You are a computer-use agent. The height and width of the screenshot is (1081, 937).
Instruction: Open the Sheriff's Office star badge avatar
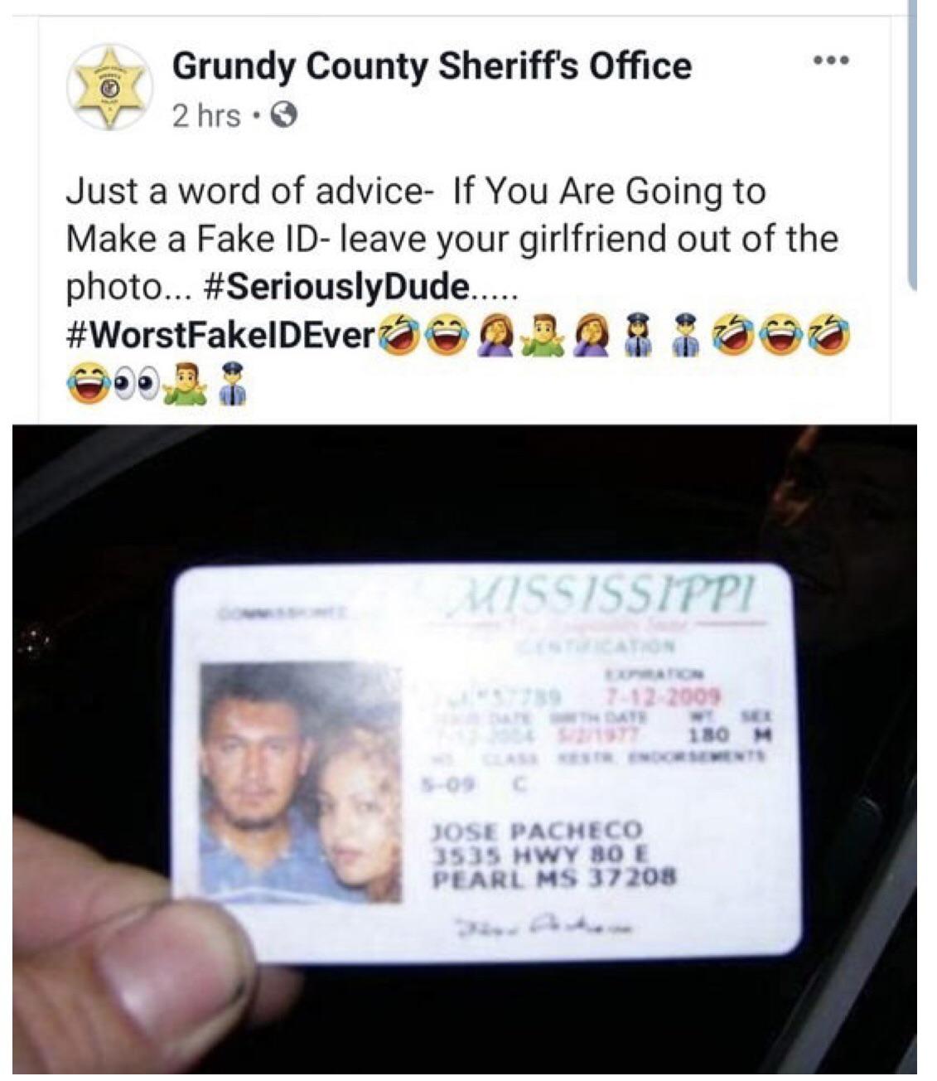pos(109,87)
